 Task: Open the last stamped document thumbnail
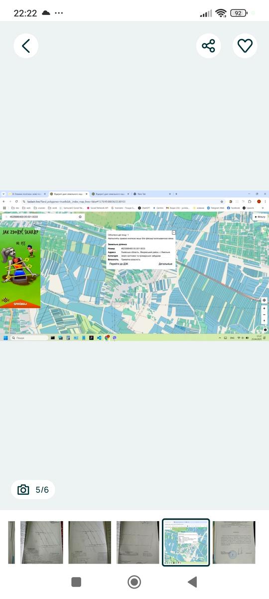click(x=234, y=543)
